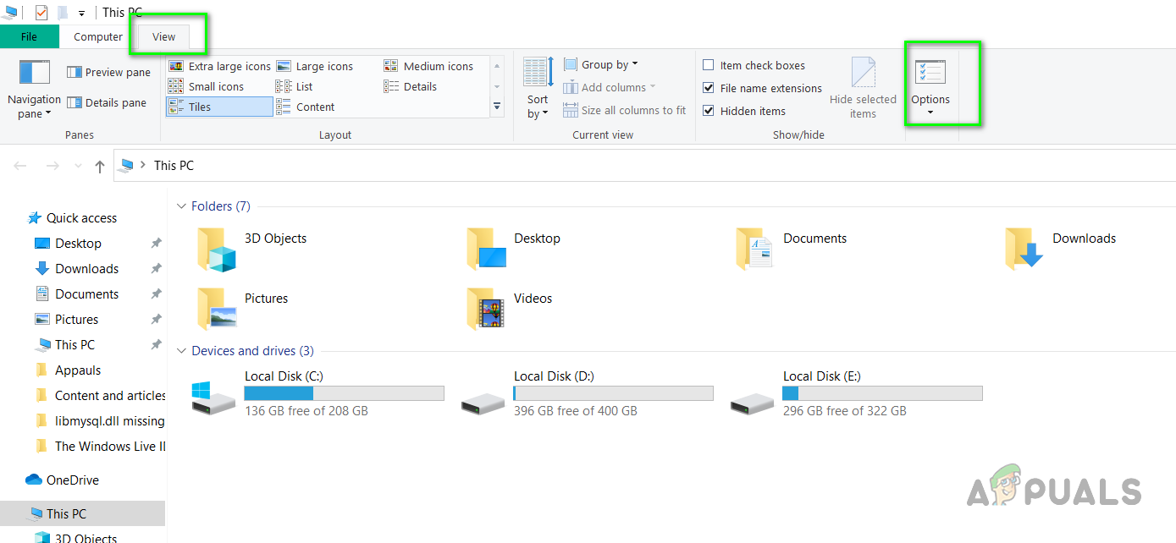Viewport: 1176px width, 543px height.
Task: Expand the Options dropdown arrow
Action: point(930,112)
